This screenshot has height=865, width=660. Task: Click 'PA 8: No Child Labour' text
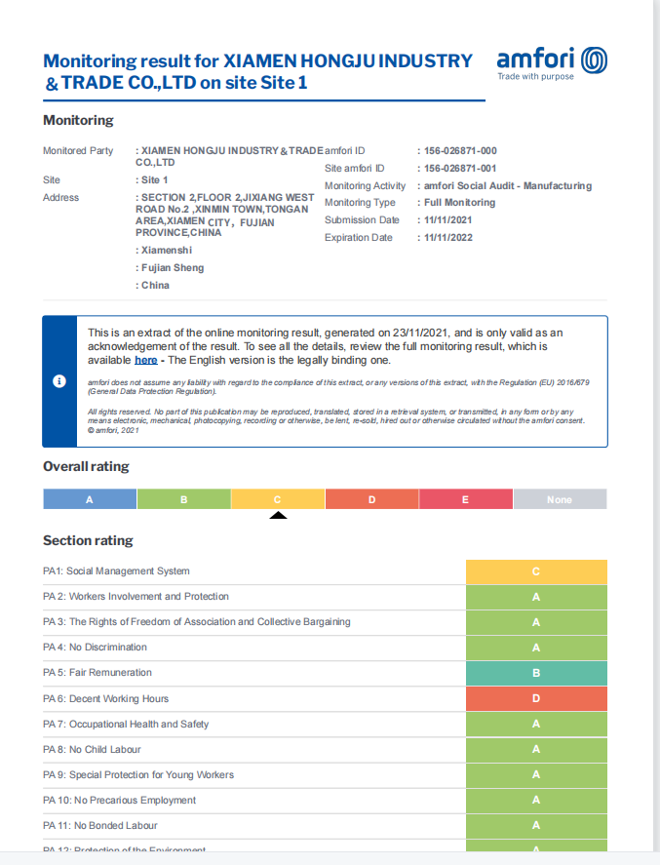pos(92,750)
